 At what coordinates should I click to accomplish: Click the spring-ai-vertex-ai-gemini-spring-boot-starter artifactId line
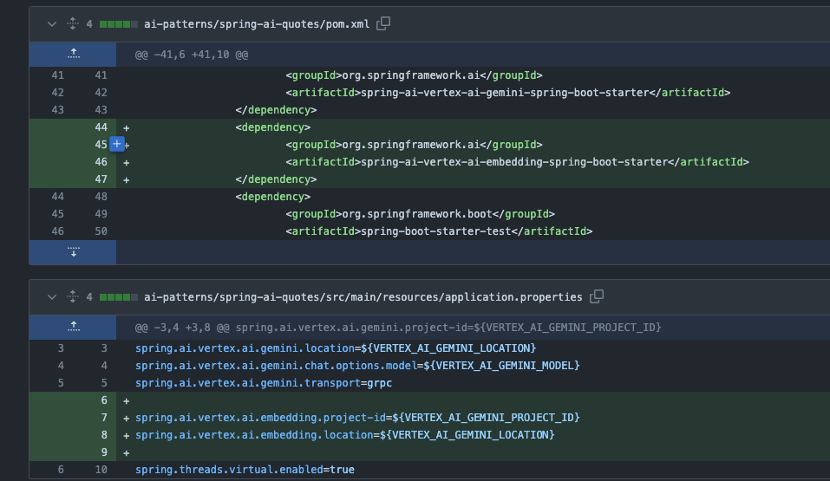(507, 93)
